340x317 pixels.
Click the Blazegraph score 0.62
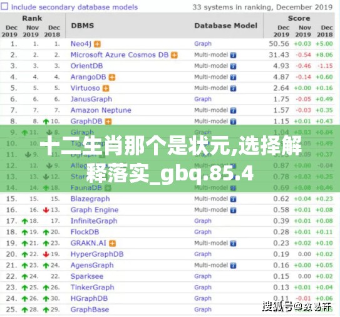(281, 199)
